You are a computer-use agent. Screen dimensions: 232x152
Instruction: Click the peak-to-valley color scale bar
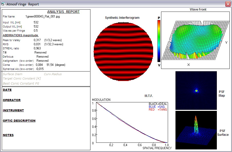[x=159, y=41]
